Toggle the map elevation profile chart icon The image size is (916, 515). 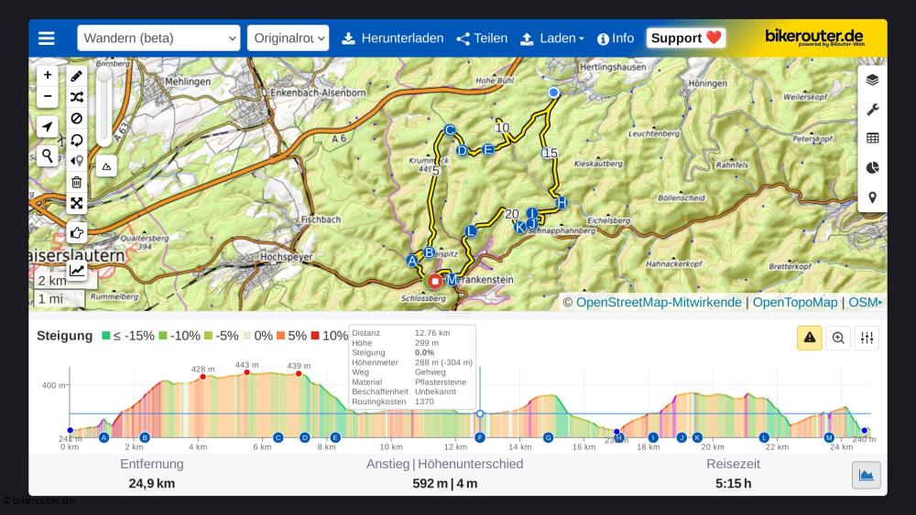tap(77, 270)
